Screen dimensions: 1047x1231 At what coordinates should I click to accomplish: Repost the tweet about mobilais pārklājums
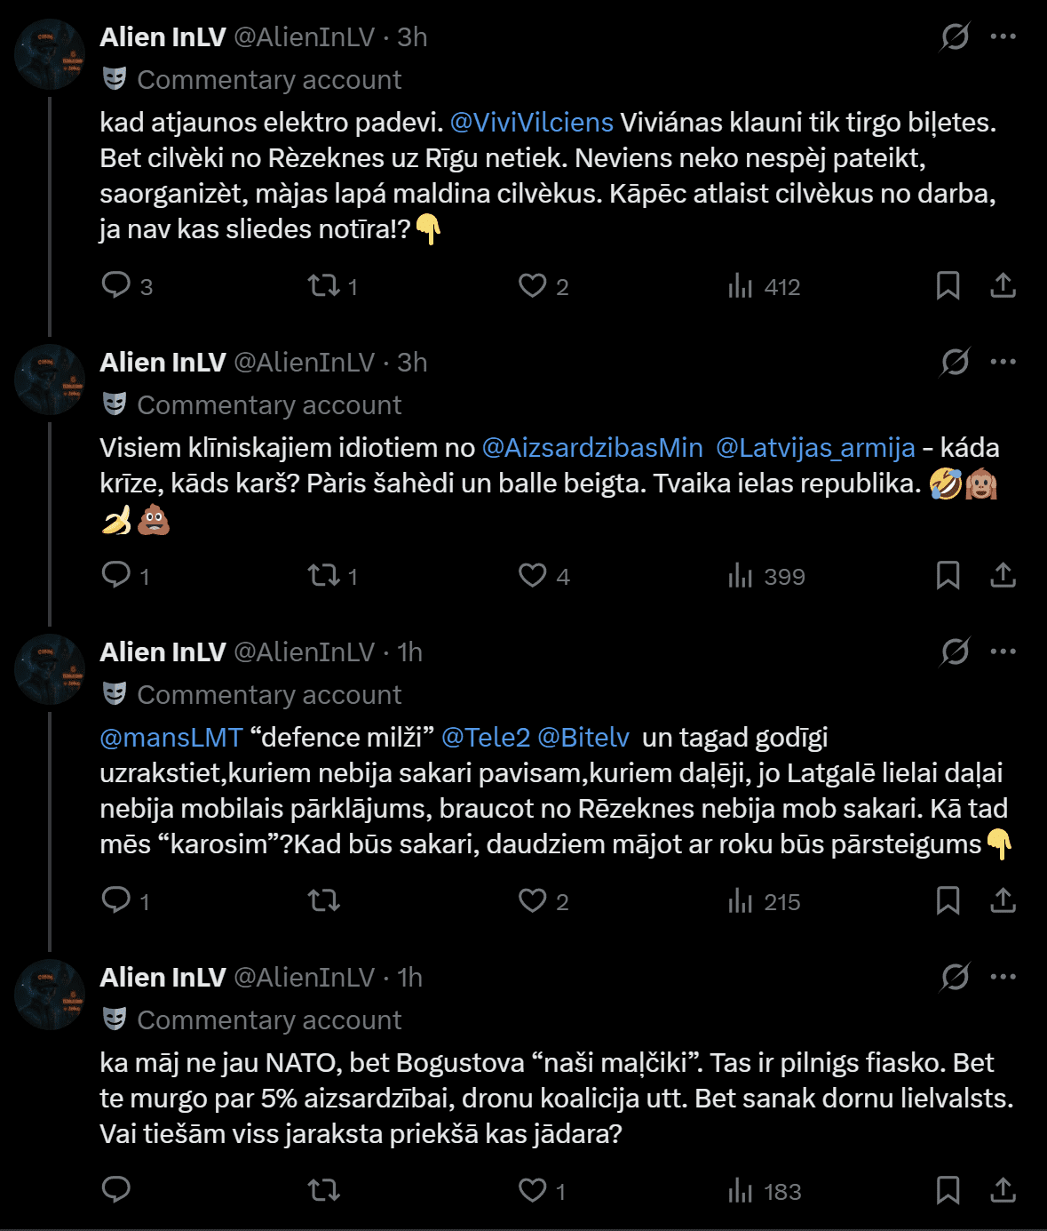coord(324,900)
